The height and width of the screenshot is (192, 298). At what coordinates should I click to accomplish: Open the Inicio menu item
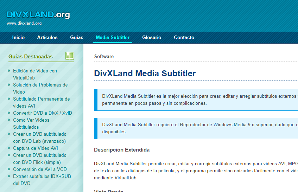coord(18,37)
